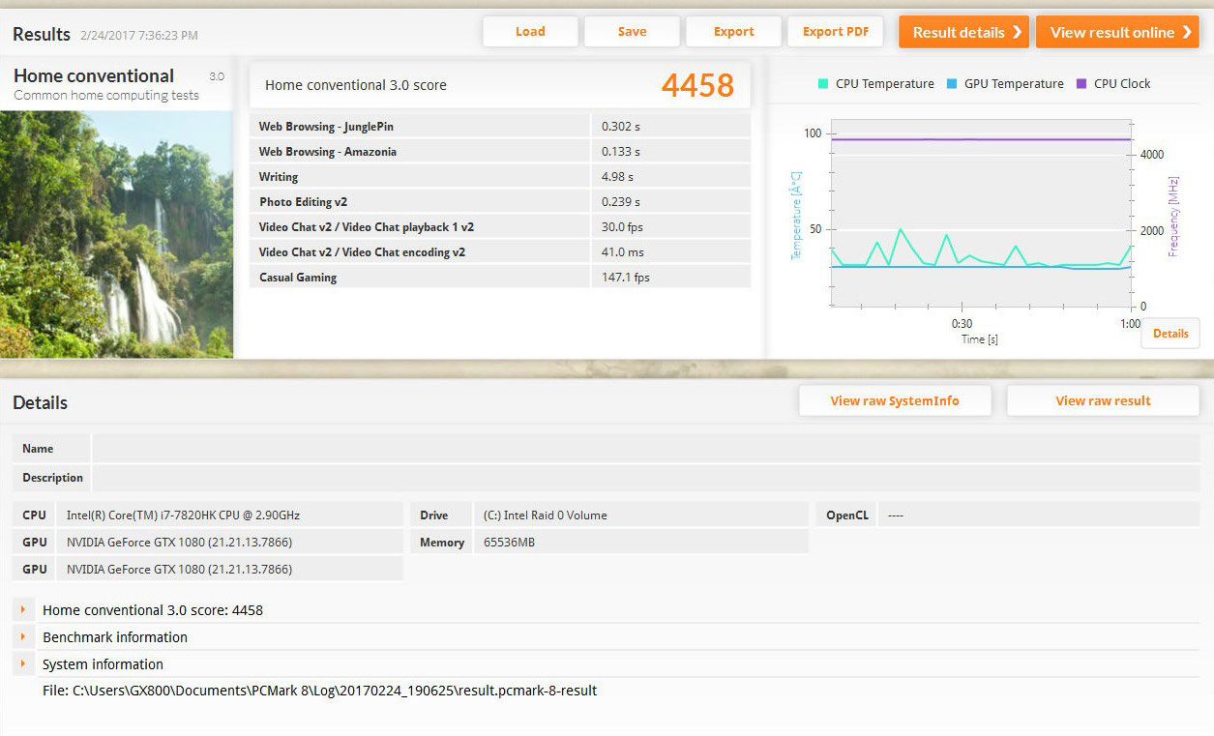Viewport: 1214px width, 736px height.
Task: Click View result online button
Action: click(1111, 32)
